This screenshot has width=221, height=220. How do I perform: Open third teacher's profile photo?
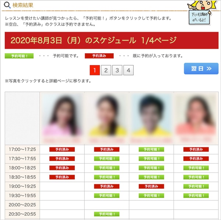pos(151,118)
